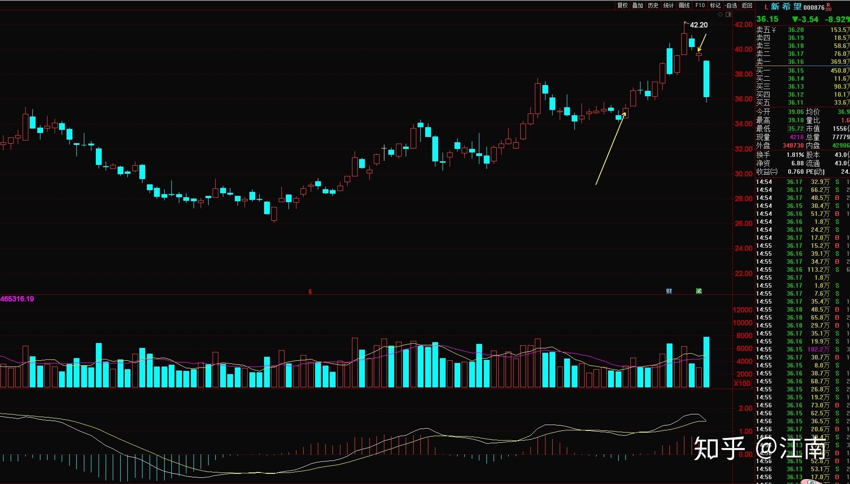
Task: Click the 最高 high price 39.10
Action: [x=796, y=121]
